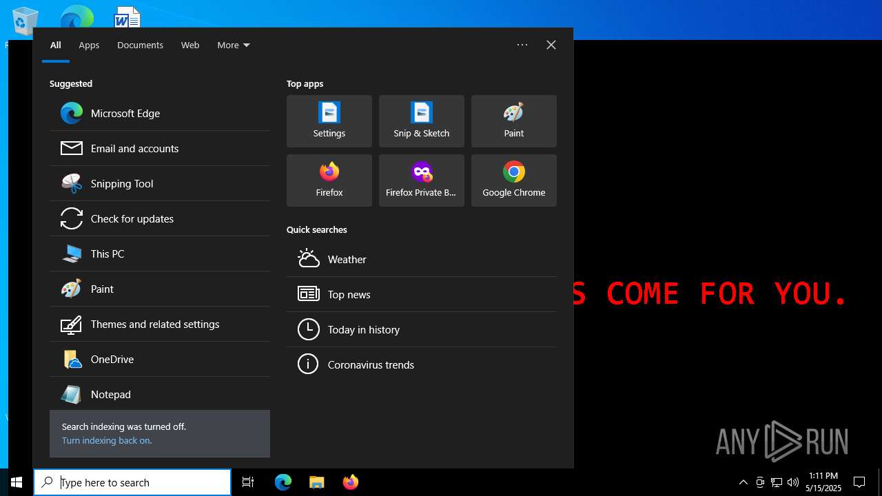Open the volume speaker icon
The image size is (882, 496).
click(793, 482)
